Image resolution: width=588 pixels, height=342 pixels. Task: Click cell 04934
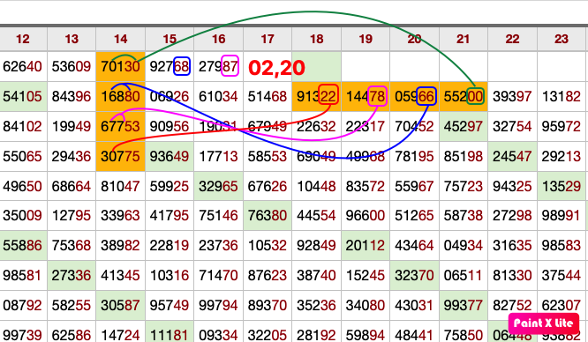click(464, 246)
